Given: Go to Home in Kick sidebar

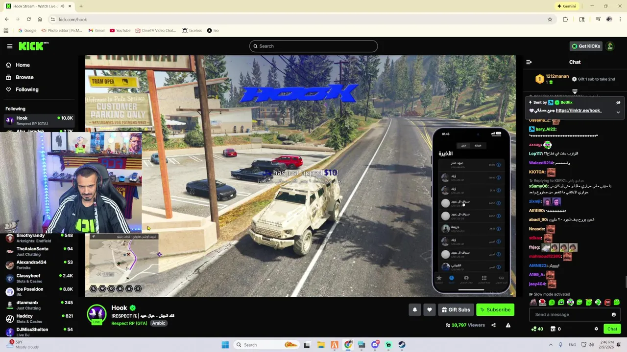Looking at the screenshot, I should pos(18,65).
